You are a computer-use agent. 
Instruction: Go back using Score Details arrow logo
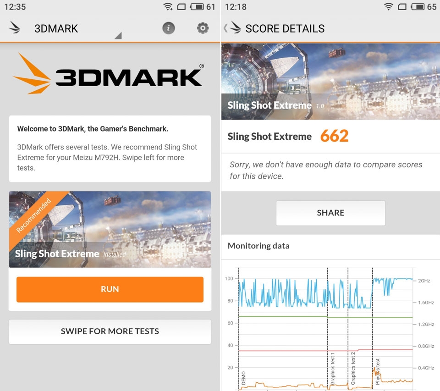click(233, 28)
